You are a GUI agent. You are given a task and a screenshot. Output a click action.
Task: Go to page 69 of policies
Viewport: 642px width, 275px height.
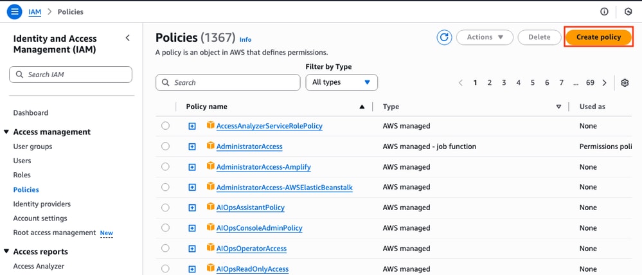590,83
